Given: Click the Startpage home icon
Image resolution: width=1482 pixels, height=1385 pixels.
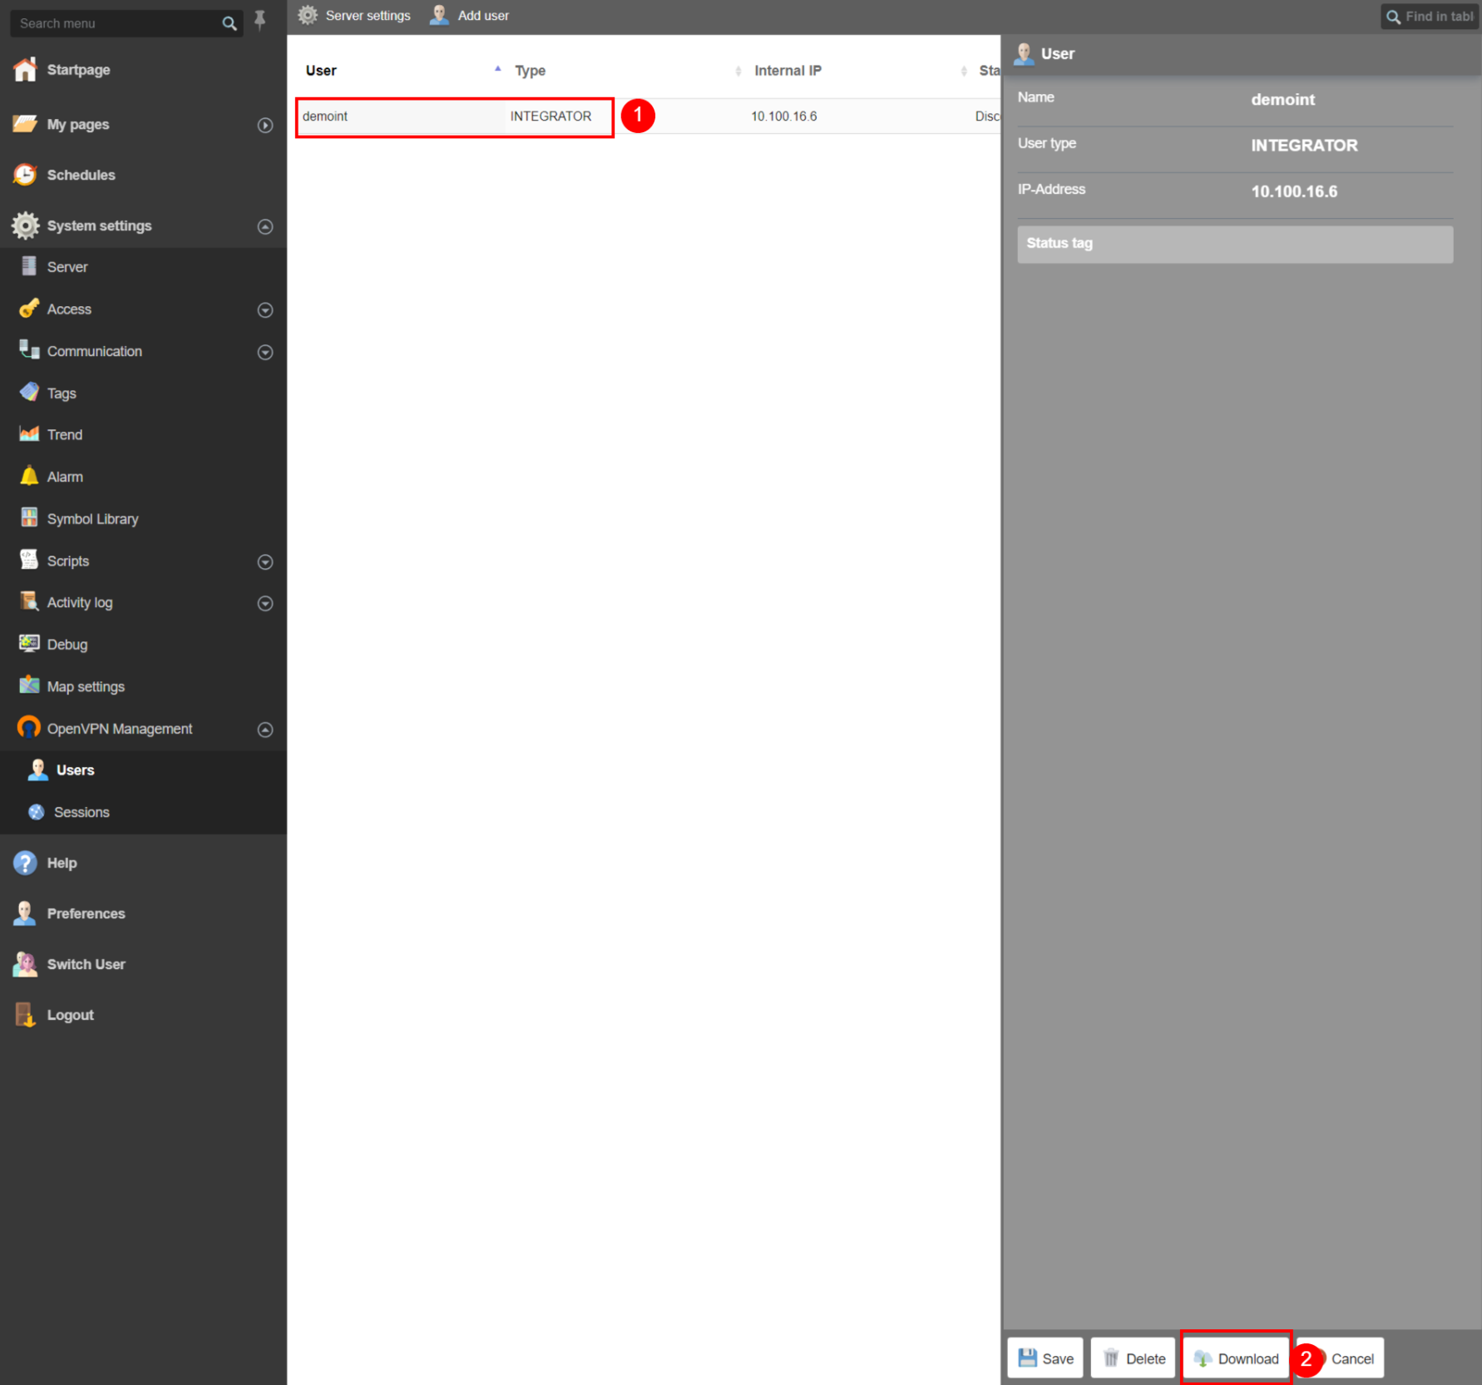Looking at the screenshot, I should [x=25, y=70].
